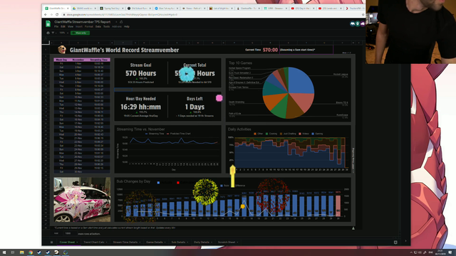Star the GiantWaffle Streamvember TPS Report document
Image resolution: width=456 pixels, height=256 pixels.
point(116,22)
